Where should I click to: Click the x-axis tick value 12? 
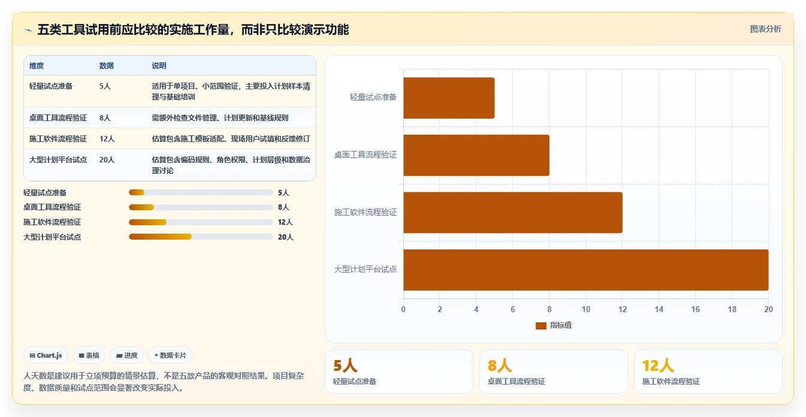click(x=623, y=309)
